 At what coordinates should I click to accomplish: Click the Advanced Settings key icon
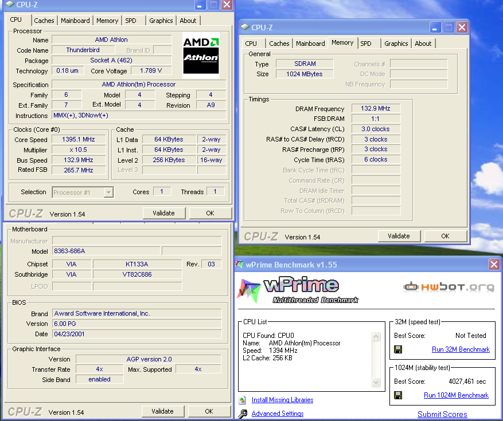tap(243, 414)
